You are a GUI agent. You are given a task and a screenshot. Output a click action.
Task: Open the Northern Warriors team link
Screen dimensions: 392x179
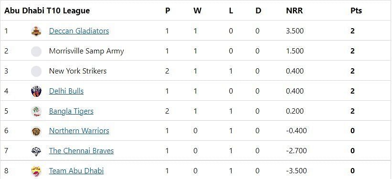pos(79,130)
